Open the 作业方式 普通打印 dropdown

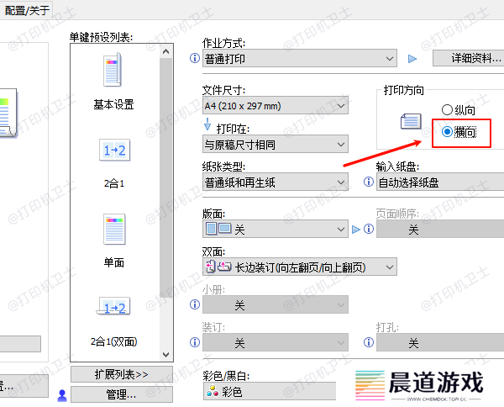[300, 58]
